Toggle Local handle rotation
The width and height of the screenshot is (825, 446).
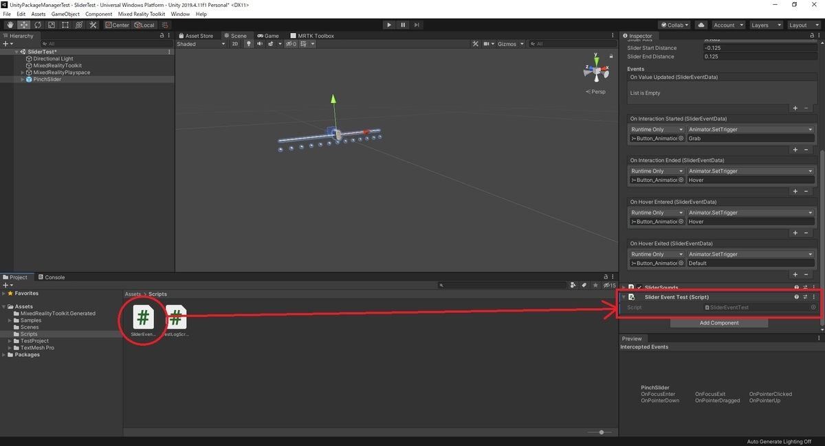pyautogui.click(x=144, y=25)
